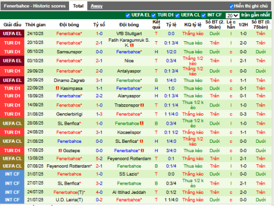Click the Antalyaspor team name
The image size is (274, 206).
(x=129, y=71)
